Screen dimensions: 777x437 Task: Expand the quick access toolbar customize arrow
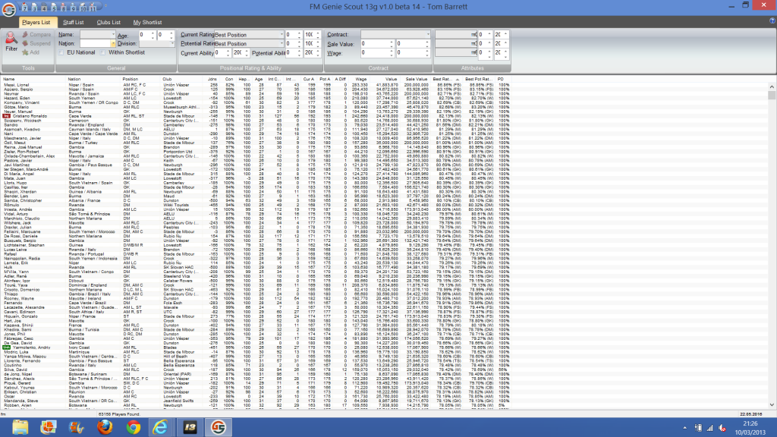pos(105,6)
